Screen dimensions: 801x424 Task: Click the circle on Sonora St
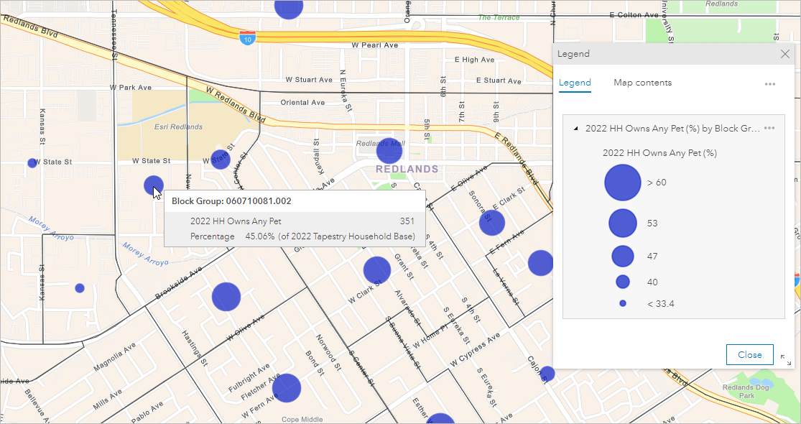pos(492,223)
